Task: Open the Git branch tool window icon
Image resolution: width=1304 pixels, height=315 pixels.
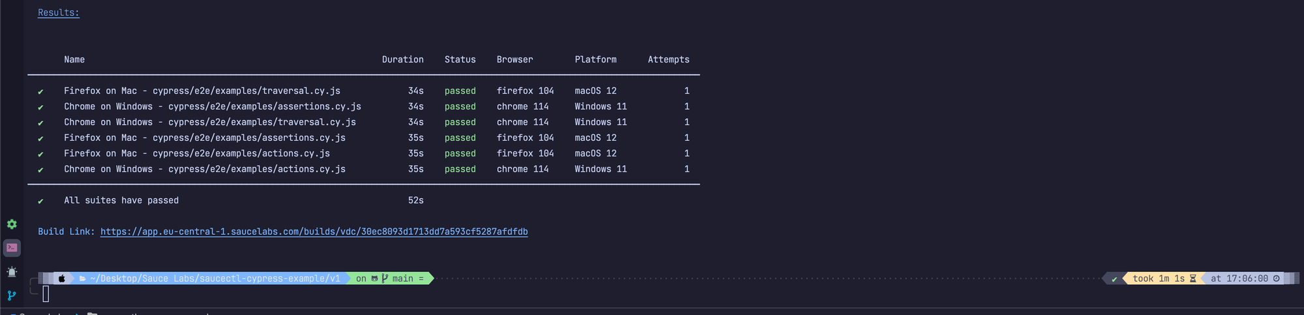Action: (x=12, y=295)
